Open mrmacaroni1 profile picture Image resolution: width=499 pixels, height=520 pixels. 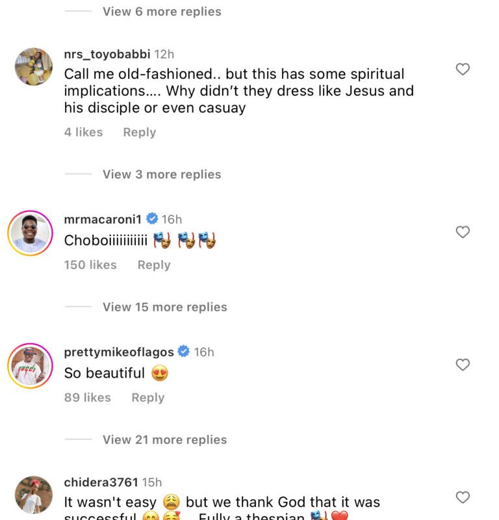point(30,233)
